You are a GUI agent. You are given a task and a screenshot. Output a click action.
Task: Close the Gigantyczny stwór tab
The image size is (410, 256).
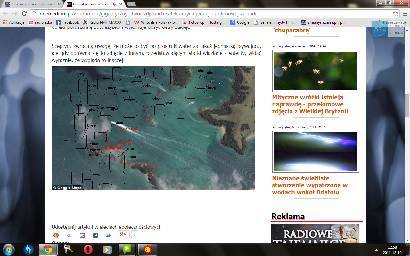(121, 4)
